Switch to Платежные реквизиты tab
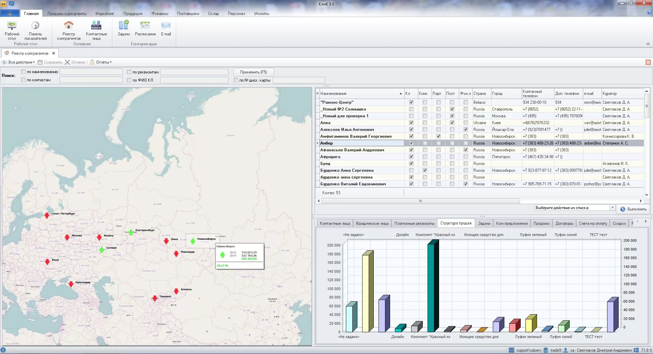The height and width of the screenshot is (354, 653). (x=414, y=223)
